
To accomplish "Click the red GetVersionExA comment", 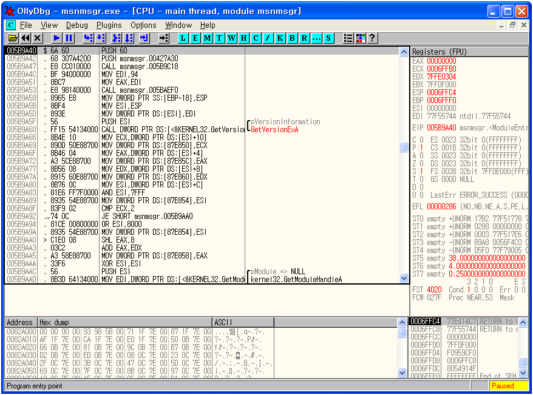I will pos(274,129).
